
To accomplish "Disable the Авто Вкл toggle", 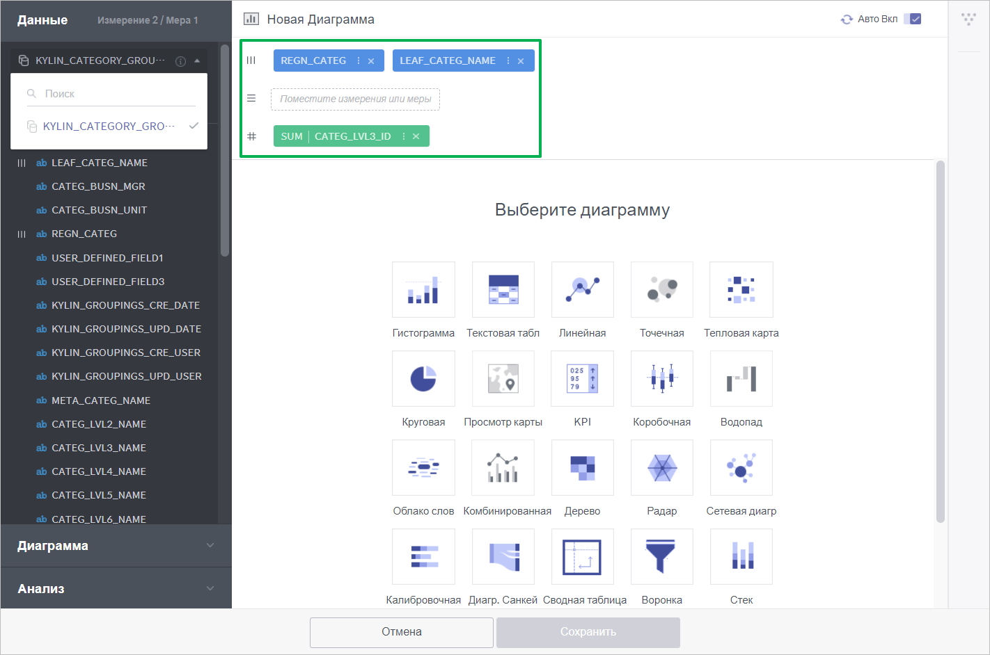I will [x=913, y=19].
